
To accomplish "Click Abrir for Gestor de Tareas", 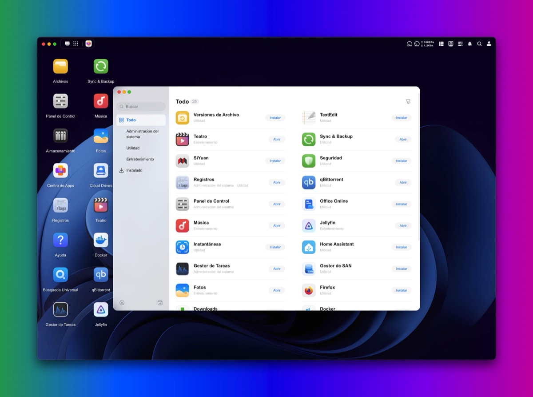I will (x=277, y=269).
